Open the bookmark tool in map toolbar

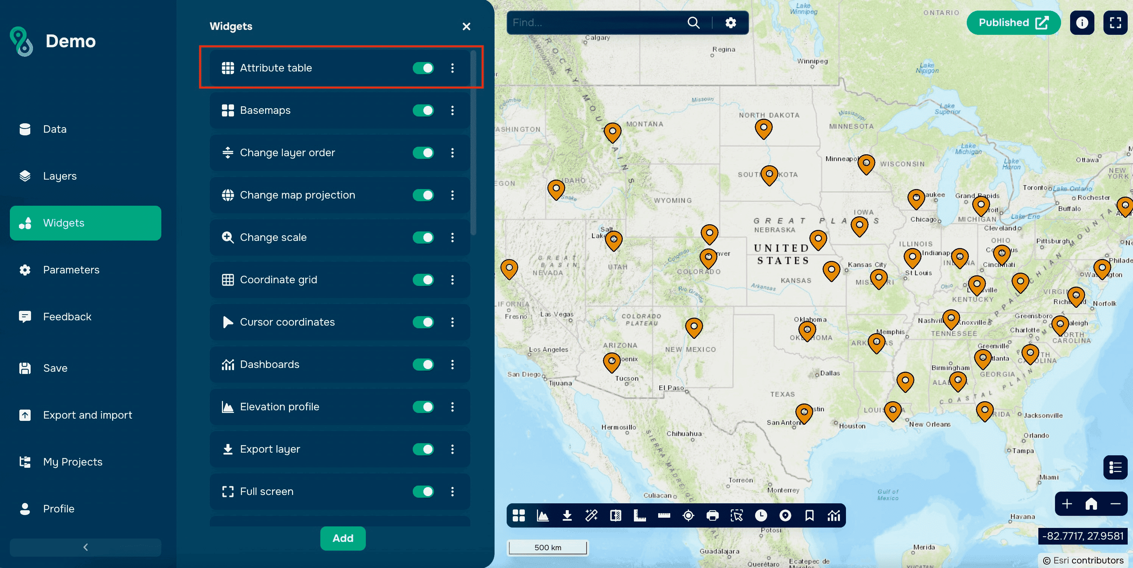tap(809, 515)
